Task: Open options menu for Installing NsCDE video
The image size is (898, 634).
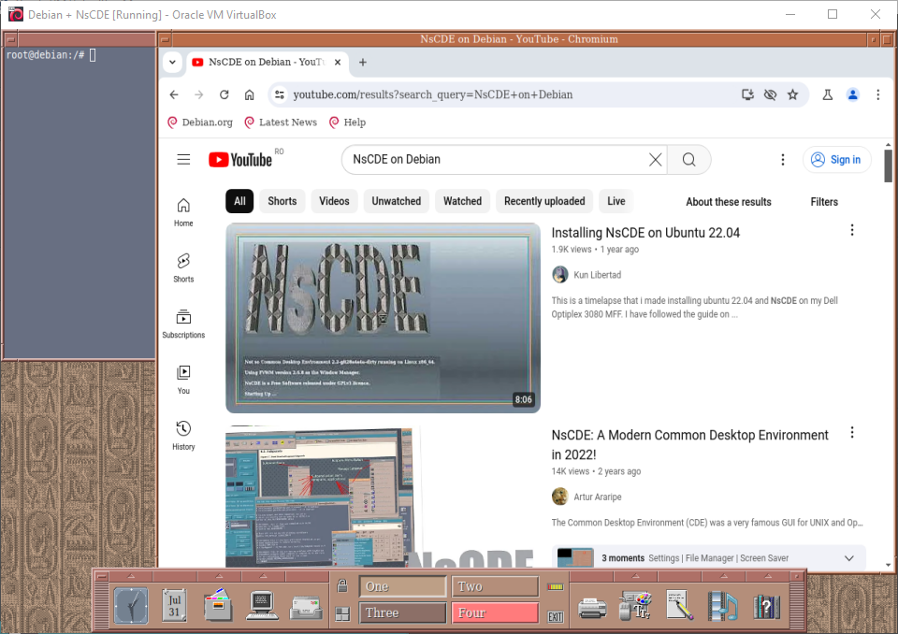Action: point(852,231)
